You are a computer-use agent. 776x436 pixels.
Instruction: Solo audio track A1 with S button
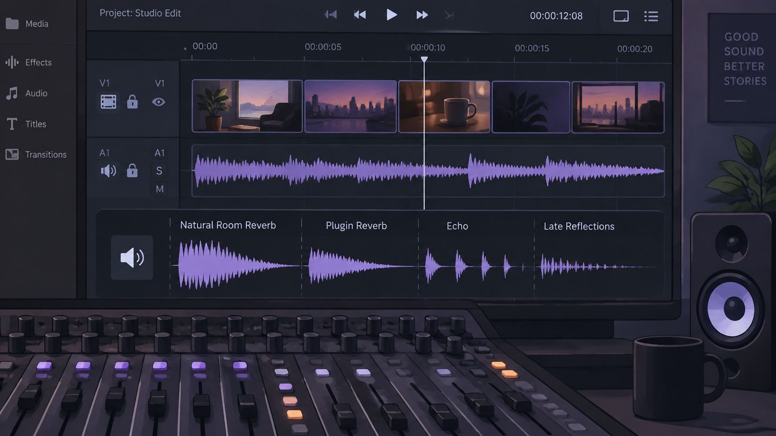click(x=159, y=171)
